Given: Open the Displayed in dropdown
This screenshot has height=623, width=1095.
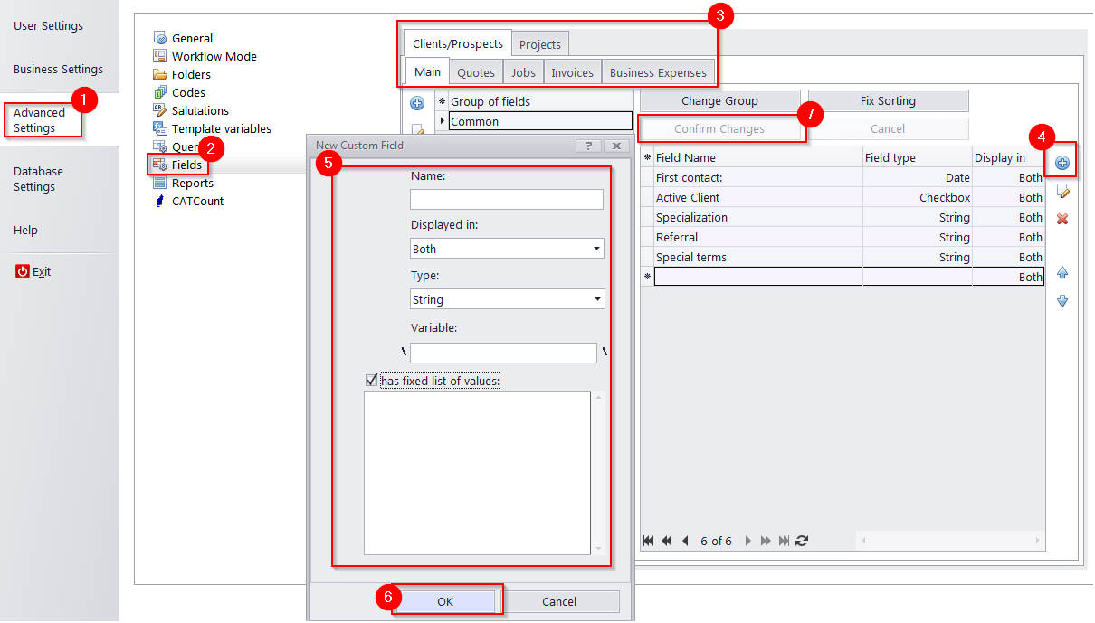Looking at the screenshot, I should point(596,249).
